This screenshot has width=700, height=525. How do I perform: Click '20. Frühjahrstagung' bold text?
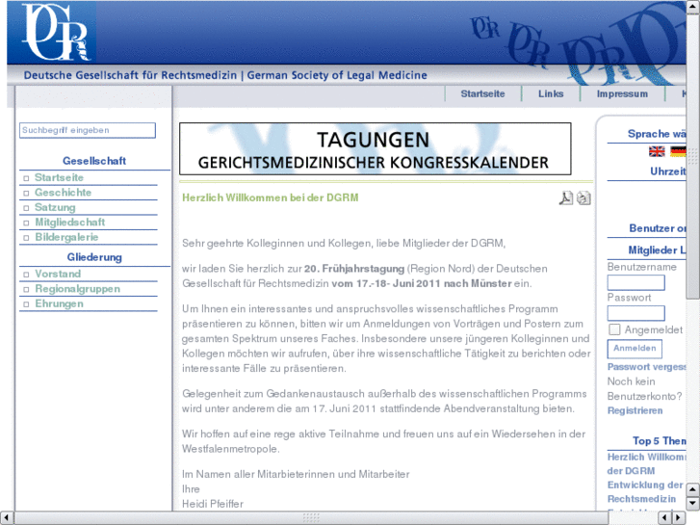354,269
